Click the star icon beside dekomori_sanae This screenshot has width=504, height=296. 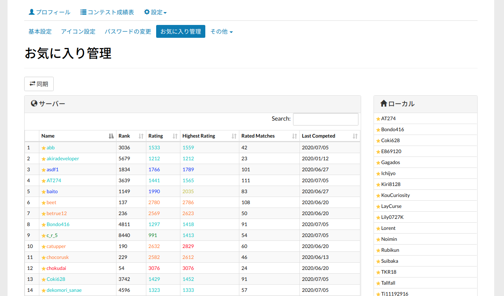[43, 290]
